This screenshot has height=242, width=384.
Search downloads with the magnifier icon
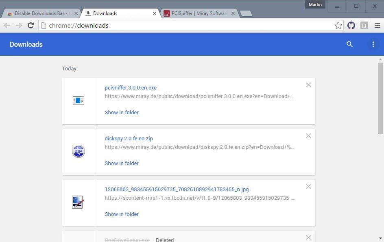point(349,44)
